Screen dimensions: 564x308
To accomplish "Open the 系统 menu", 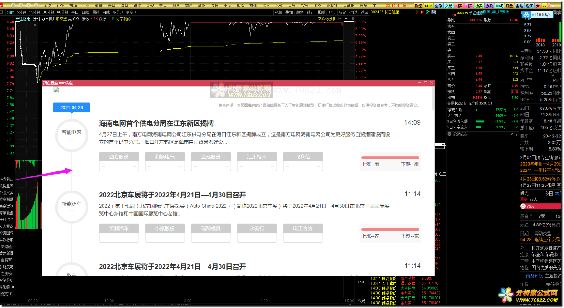I will coord(48,6).
